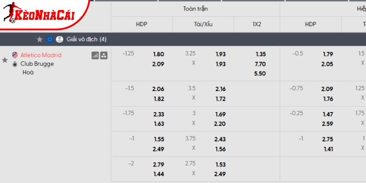Click the Club Brugge club crest
This screenshot has width=366, height=183.
[x=15, y=64]
